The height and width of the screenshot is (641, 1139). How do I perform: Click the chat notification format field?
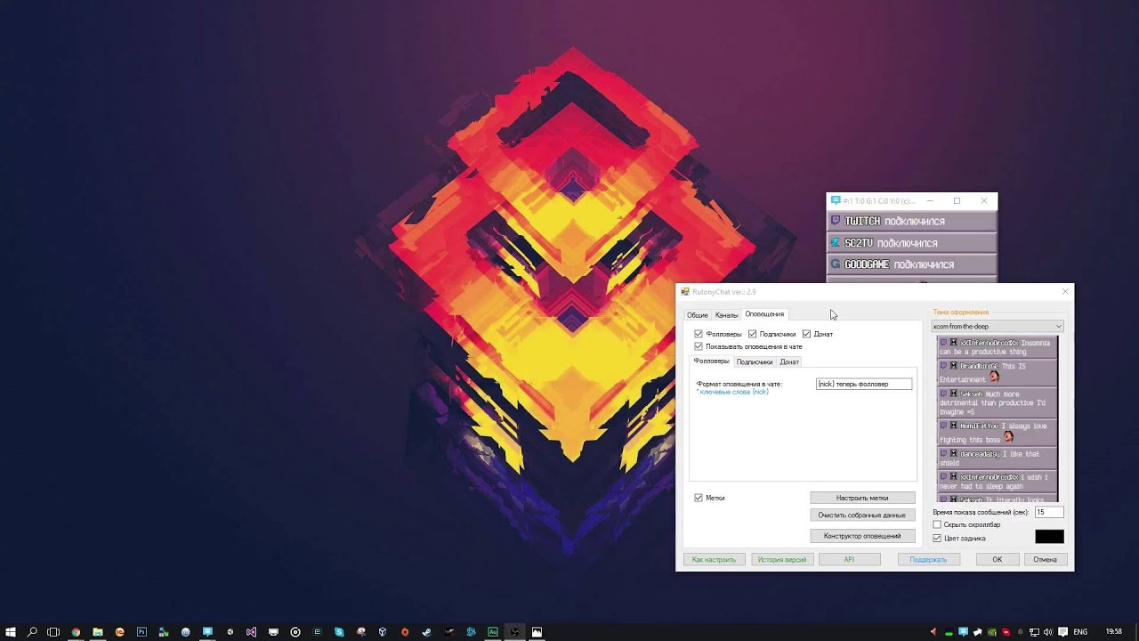coord(864,384)
